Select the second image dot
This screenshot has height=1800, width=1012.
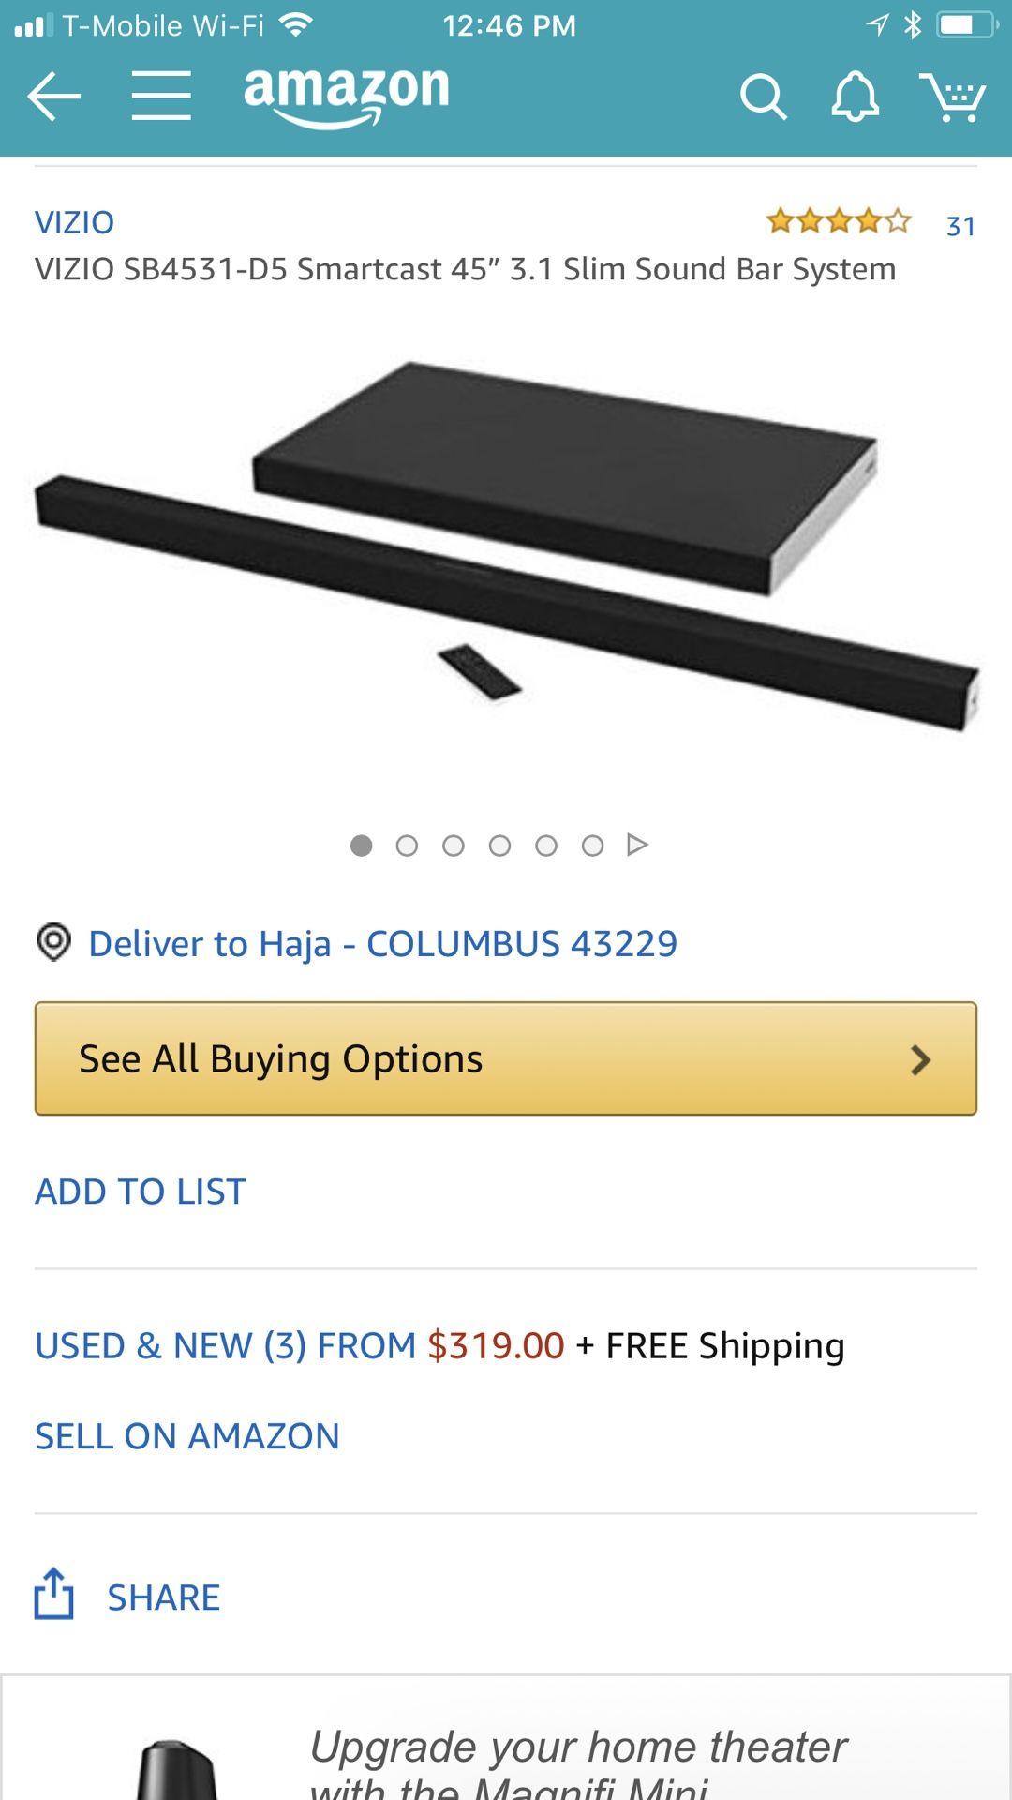pyautogui.click(x=407, y=846)
